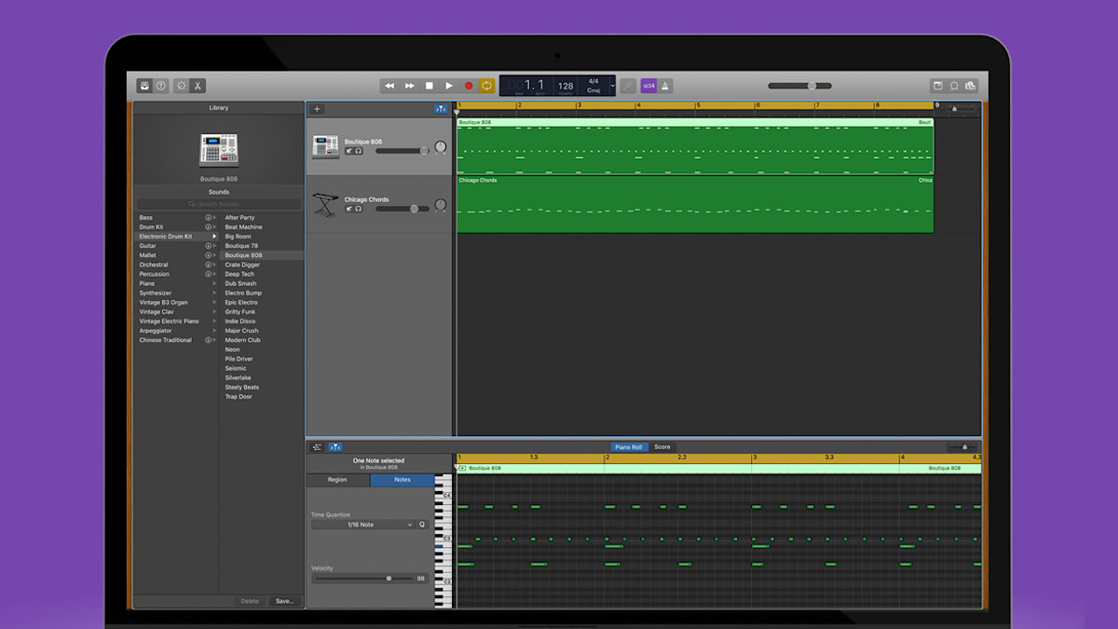Screen dimensions: 1118x629
Task: Switch to the Score tab
Action: click(661, 447)
